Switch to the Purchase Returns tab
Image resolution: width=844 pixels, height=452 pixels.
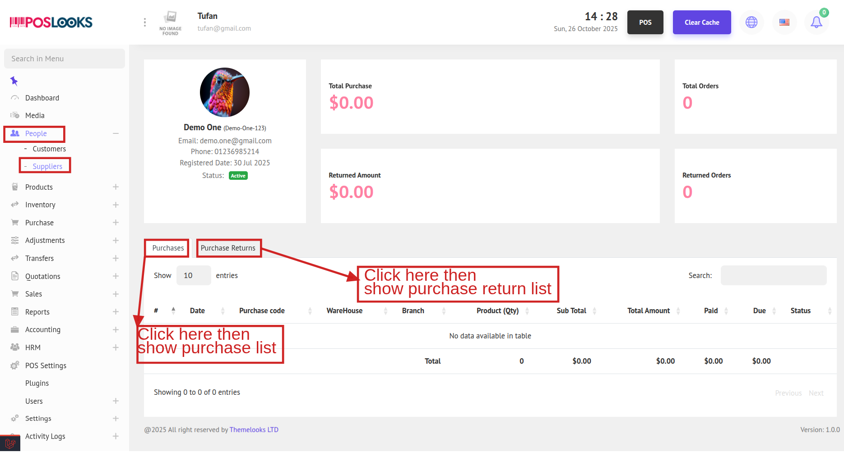pos(228,248)
